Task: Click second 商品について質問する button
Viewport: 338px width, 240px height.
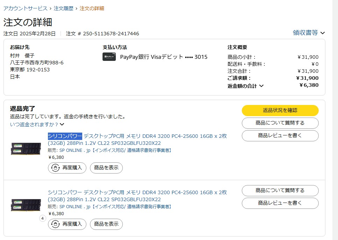Action: click(280, 191)
